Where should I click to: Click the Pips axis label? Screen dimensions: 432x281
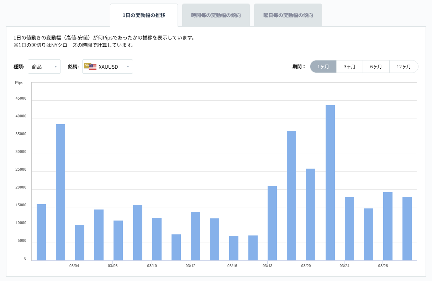point(19,83)
